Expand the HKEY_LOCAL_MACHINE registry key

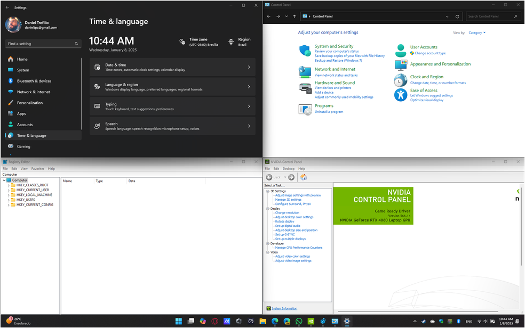(8, 195)
